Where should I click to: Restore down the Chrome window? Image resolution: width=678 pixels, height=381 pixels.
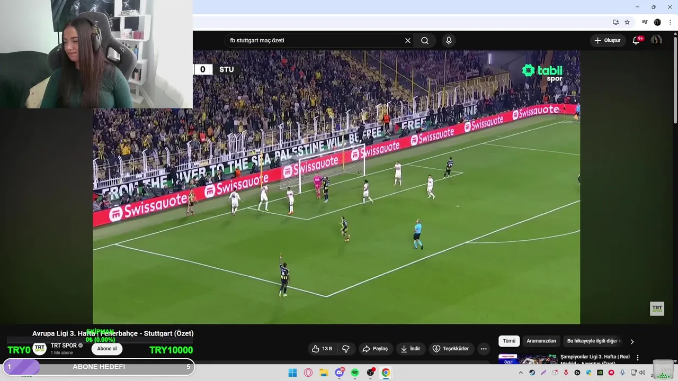click(x=654, y=7)
